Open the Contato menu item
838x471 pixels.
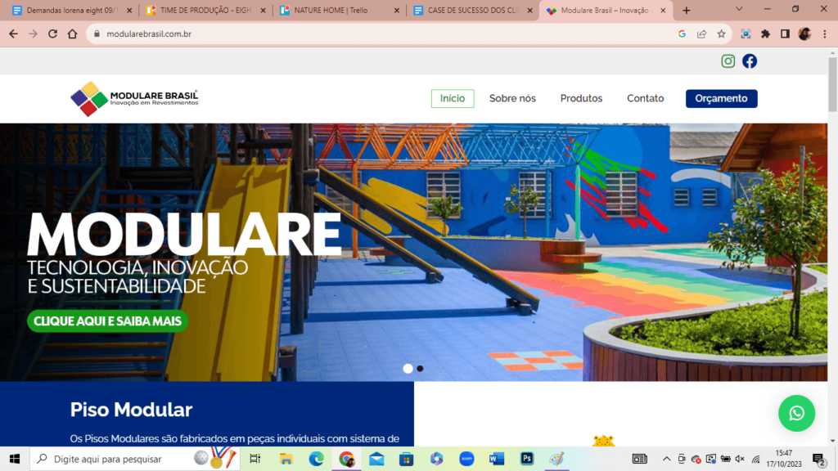tap(645, 98)
